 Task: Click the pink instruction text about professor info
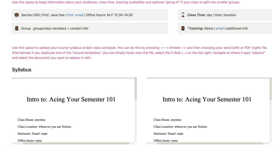126,2
